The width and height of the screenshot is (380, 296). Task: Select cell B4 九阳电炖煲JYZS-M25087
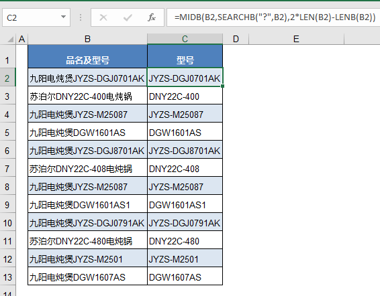[87, 113]
